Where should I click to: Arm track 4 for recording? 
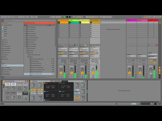93,77
